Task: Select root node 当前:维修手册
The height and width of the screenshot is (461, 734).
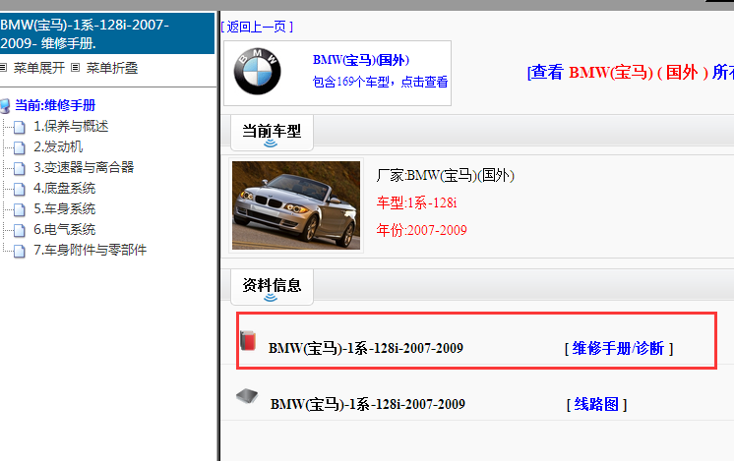Action: pos(55,105)
